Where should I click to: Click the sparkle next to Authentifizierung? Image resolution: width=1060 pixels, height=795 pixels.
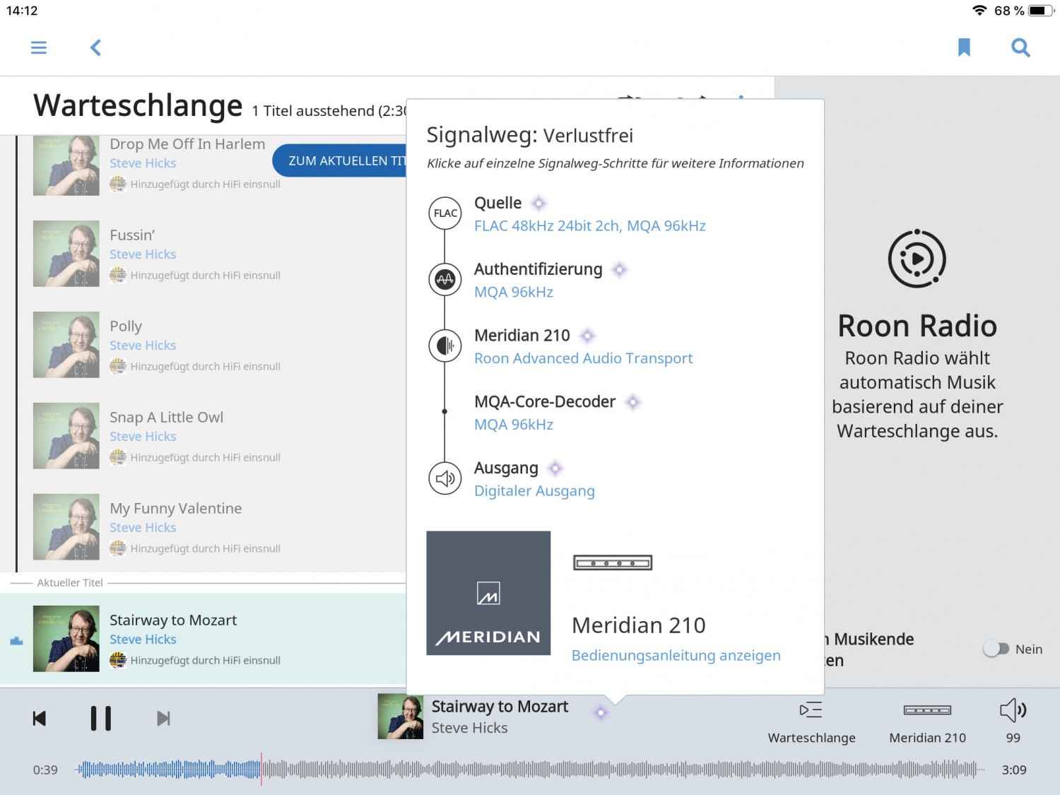620,269
